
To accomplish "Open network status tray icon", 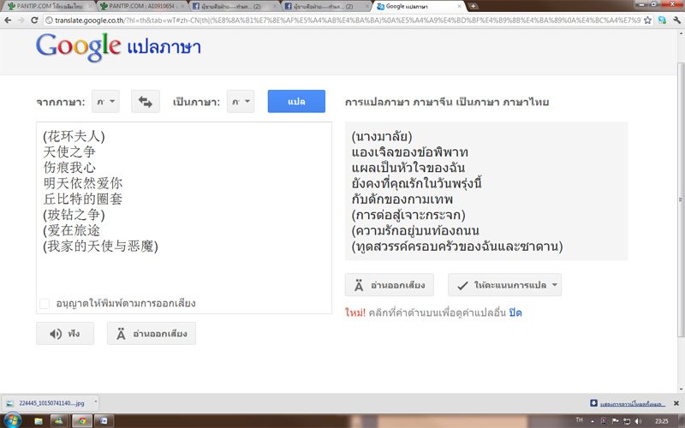I will point(627,421).
